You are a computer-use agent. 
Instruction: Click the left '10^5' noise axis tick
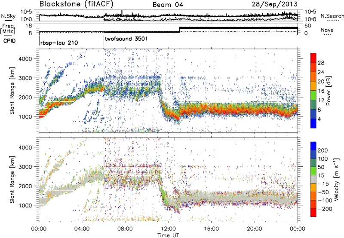pyautogui.click(x=26, y=12)
